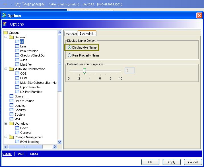Collapse the Multi-Site Collaboration node

[x=6, y=69]
